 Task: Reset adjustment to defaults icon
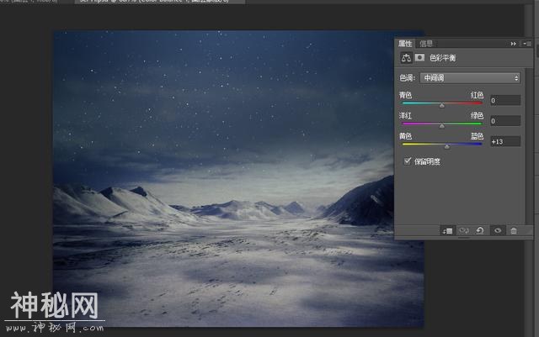[480, 230]
